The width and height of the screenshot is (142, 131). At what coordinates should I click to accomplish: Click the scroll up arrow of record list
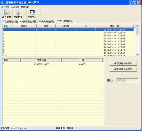137,26
